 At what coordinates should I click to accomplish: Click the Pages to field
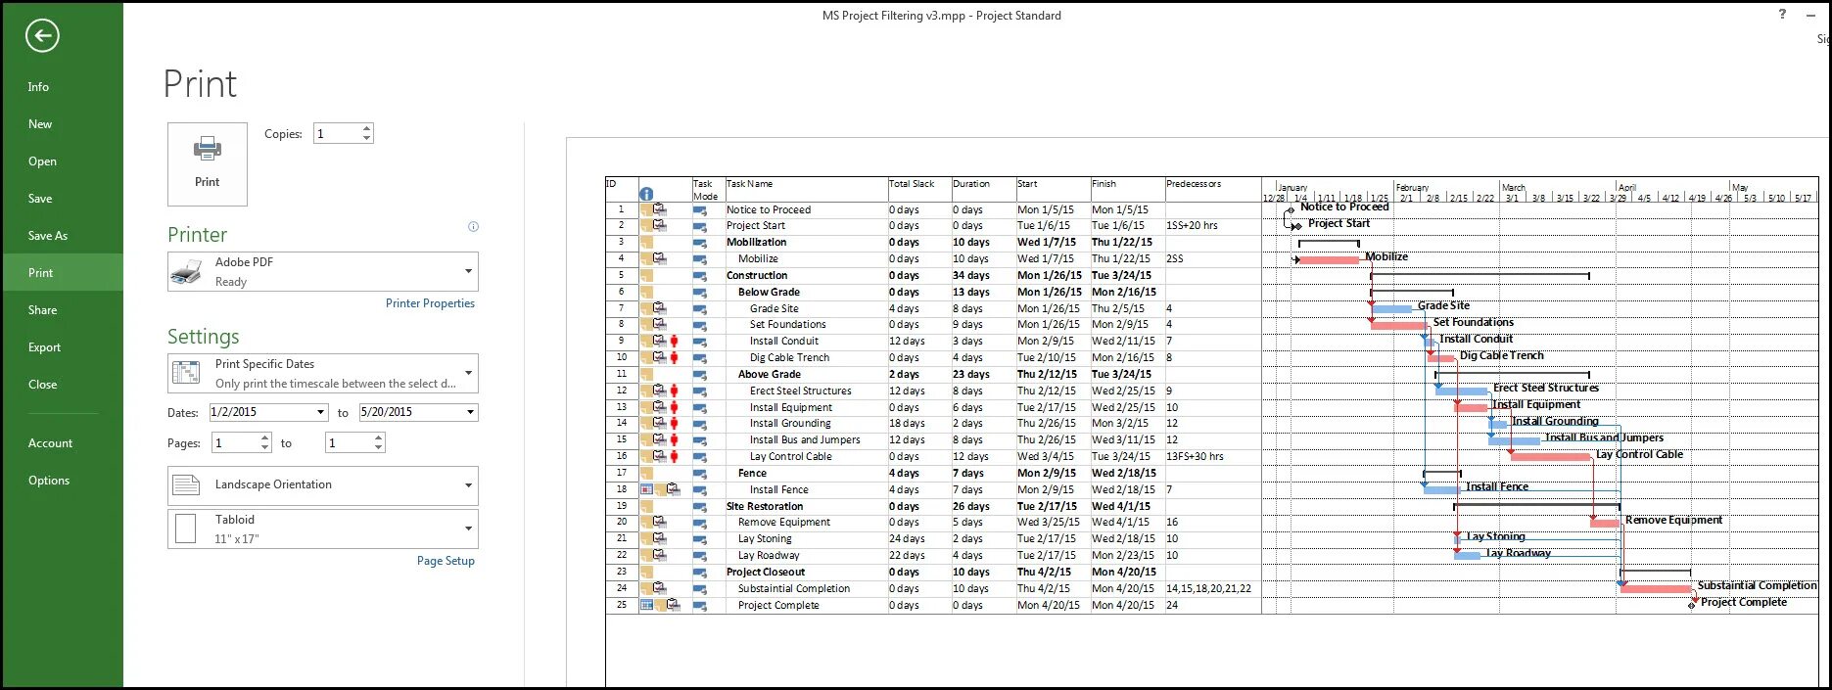tap(349, 443)
